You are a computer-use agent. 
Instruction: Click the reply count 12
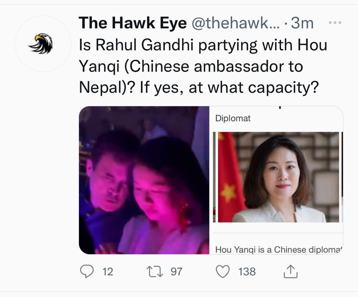[108, 272]
